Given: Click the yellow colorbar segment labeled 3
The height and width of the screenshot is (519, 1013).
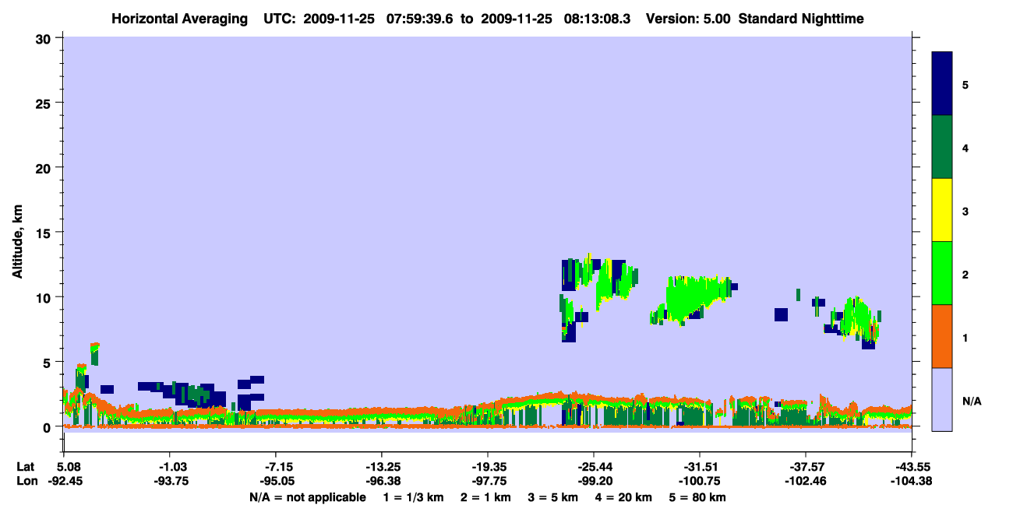Looking at the screenshot, I should (942, 210).
